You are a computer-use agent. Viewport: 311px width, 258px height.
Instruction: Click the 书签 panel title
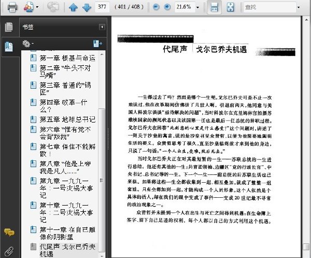pyautogui.click(x=28, y=27)
